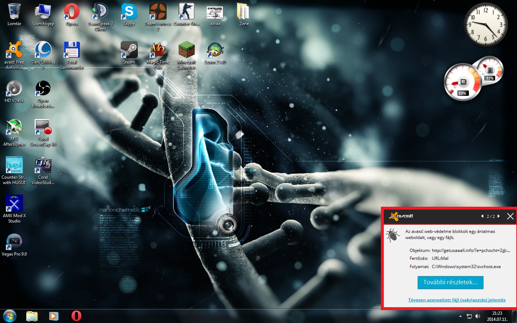The image size is (517, 323).
Task: Click the volume speaker tray icon
Action: point(478,316)
